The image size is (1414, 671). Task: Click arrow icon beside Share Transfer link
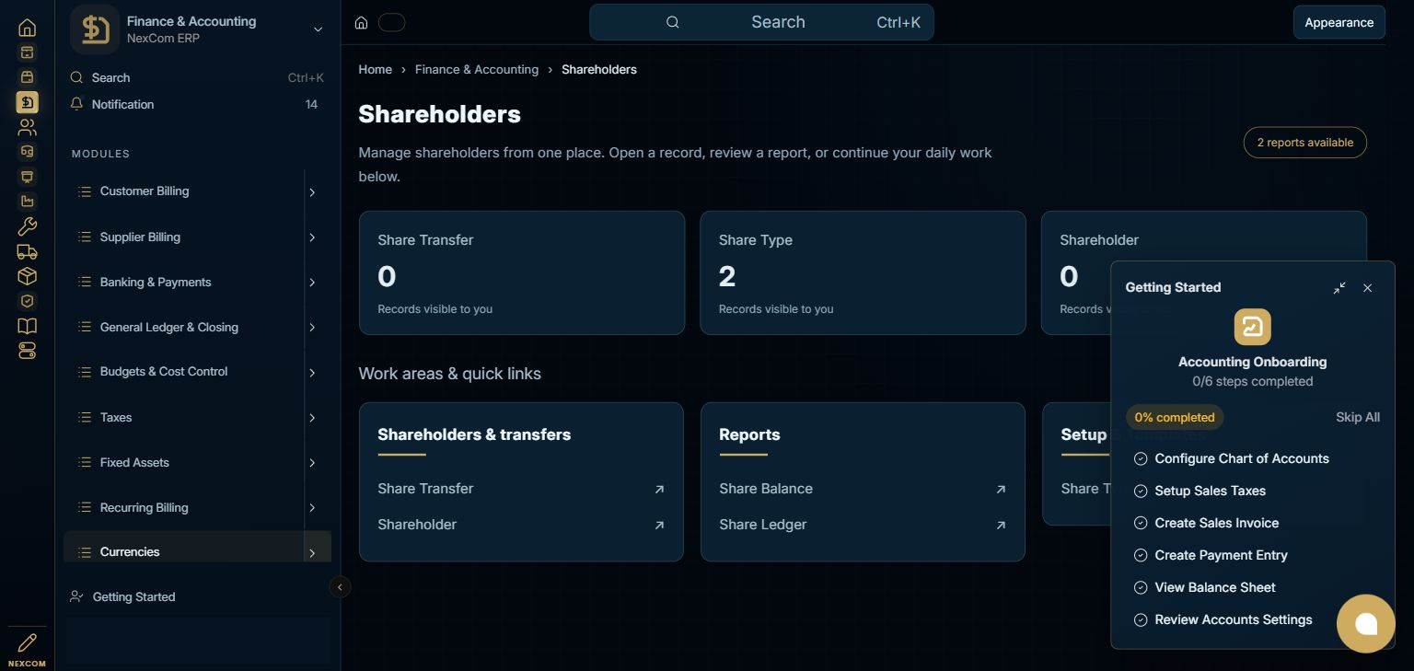coord(659,490)
